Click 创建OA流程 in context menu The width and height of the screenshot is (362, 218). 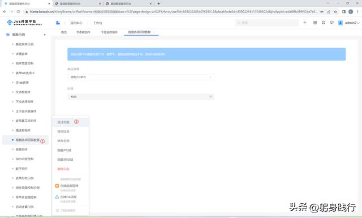(68, 197)
